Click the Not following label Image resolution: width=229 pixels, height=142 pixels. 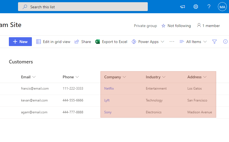pyautogui.click(x=179, y=26)
